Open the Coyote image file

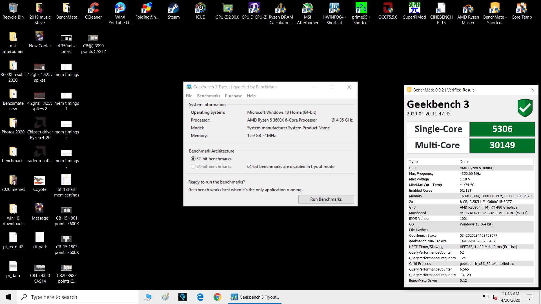click(x=40, y=183)
